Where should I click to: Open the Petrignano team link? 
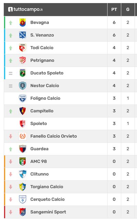coord(42,60)
